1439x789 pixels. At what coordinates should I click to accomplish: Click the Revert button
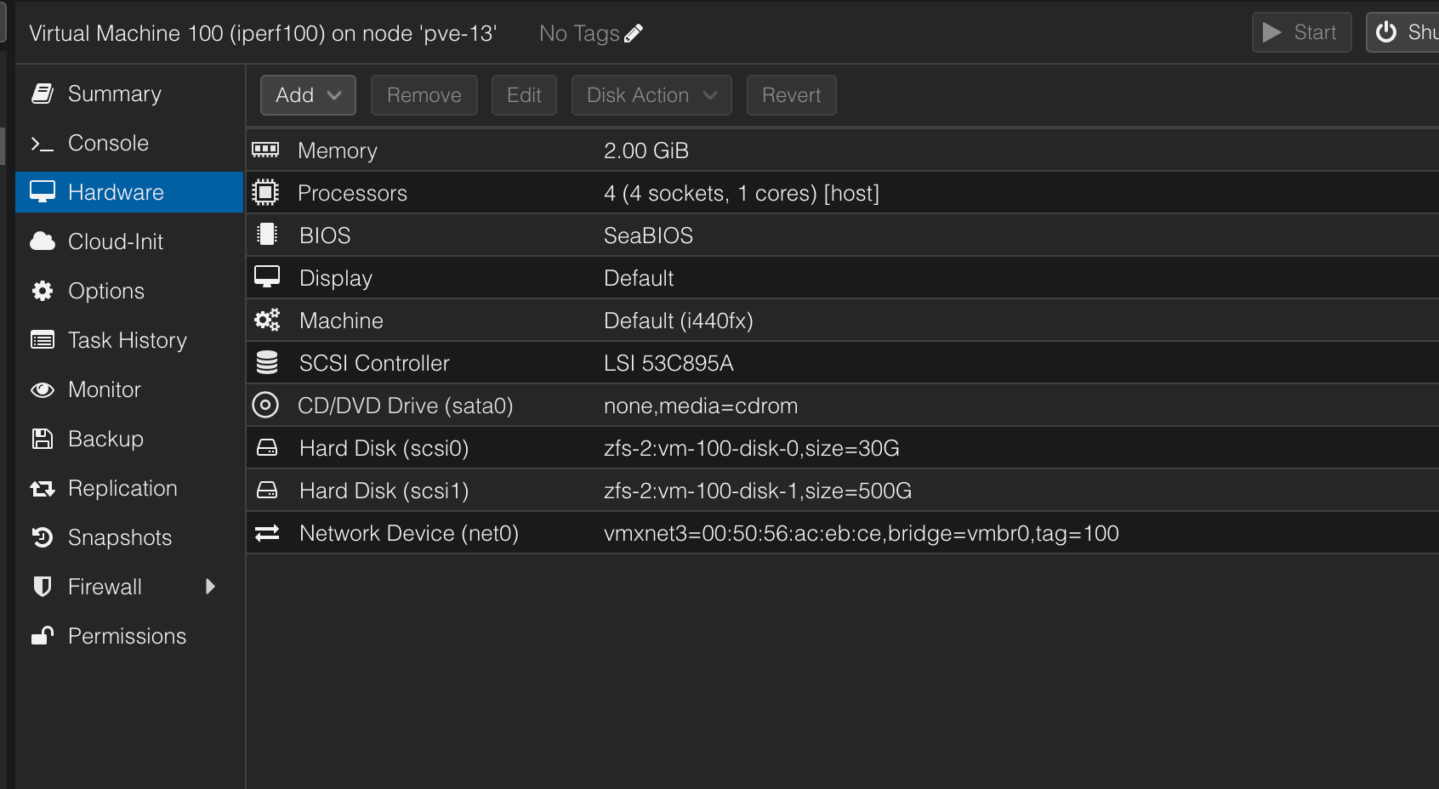coord(791,94)
